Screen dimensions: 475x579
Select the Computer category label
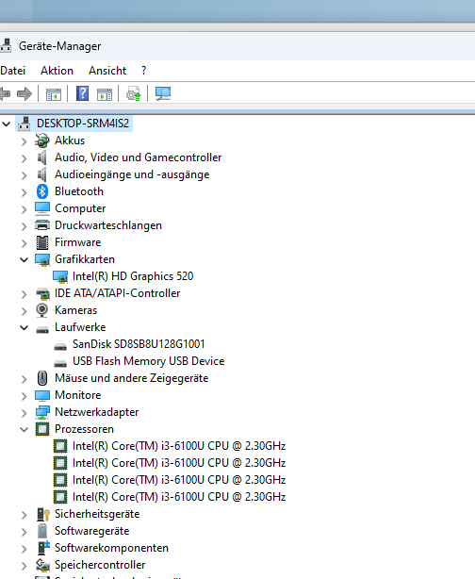click(x=80, y=208)
